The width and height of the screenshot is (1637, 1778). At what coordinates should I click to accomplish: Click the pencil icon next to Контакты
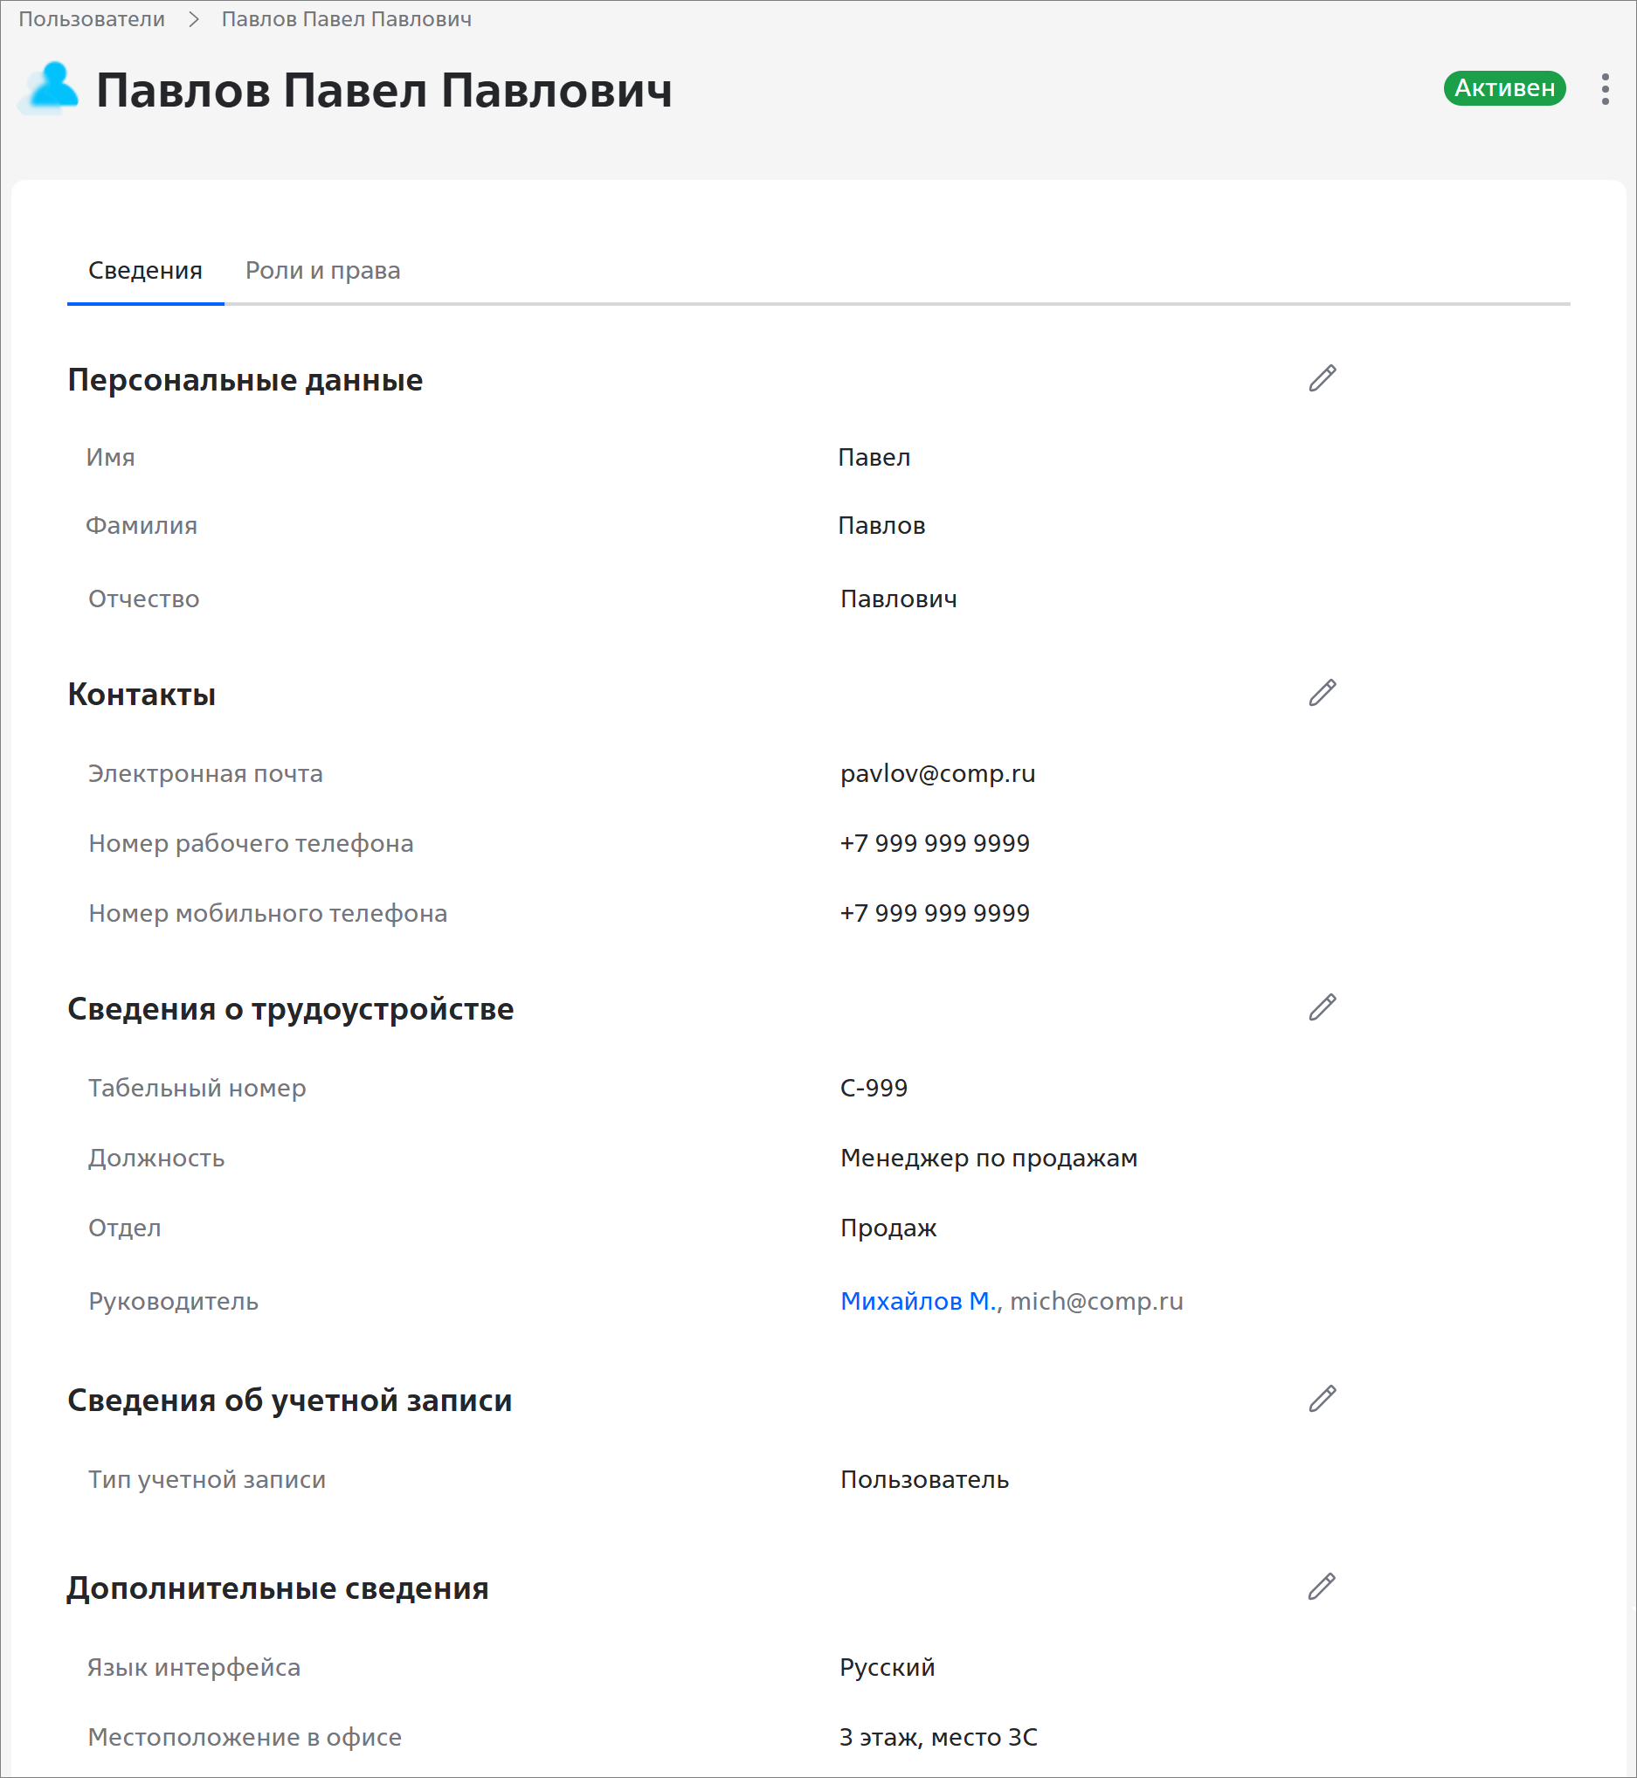[1322, 693]
